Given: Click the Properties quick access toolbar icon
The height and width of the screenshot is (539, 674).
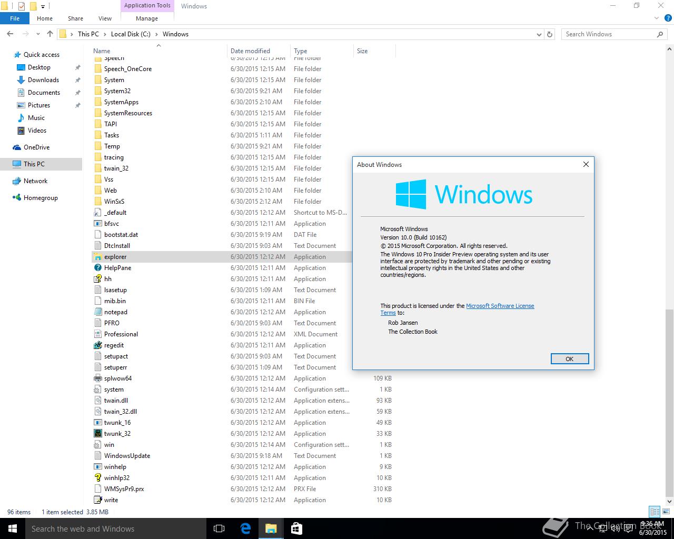Looking at the screenshot, I should click(x=21, y=6).
